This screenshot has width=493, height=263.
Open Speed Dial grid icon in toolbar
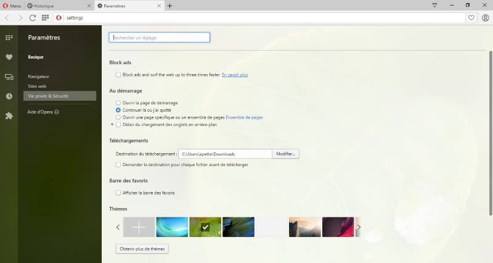point(45,18)
